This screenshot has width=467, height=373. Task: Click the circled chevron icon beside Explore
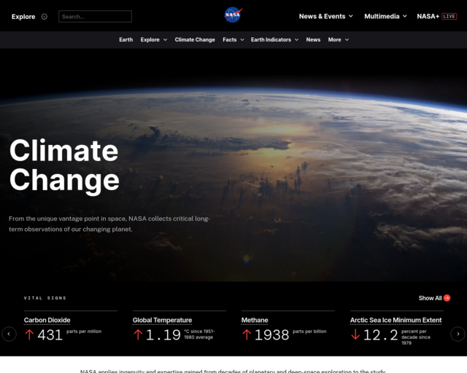[44, 17]
